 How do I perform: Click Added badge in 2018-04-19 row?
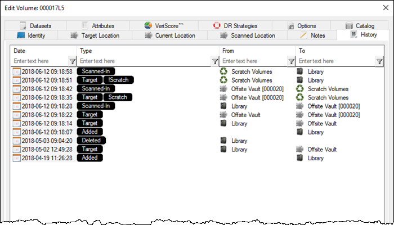click(x=89, y=157)
